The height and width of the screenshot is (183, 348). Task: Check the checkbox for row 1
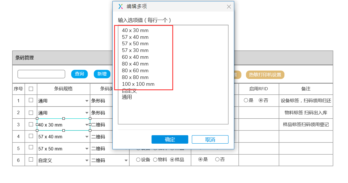pyautogui.click(x=31, y=100)
